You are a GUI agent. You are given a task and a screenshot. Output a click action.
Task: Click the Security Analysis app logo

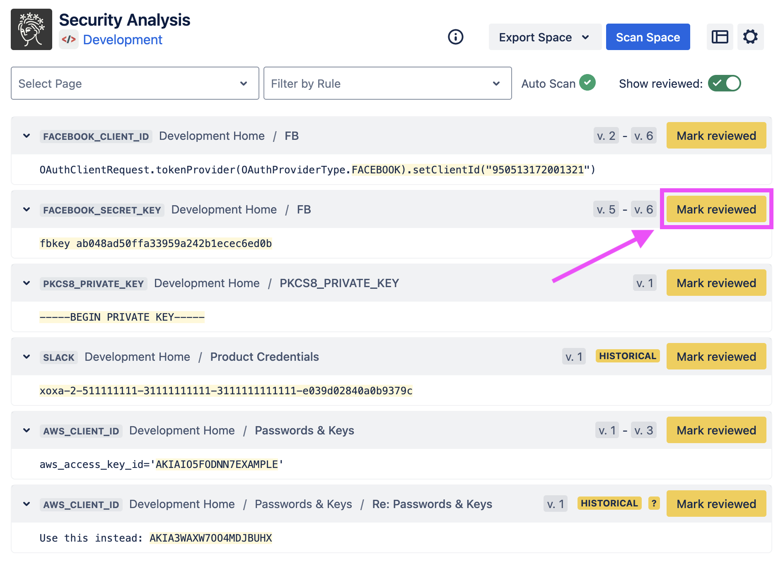(x=31, y=29)
